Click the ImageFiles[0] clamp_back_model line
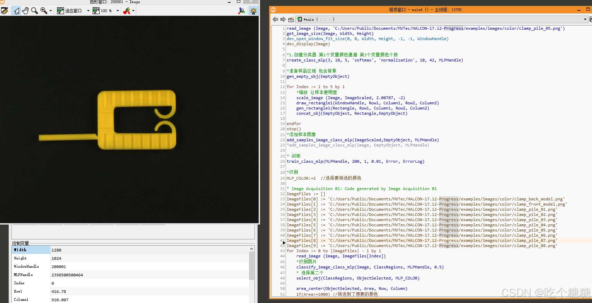 [426, 199]
